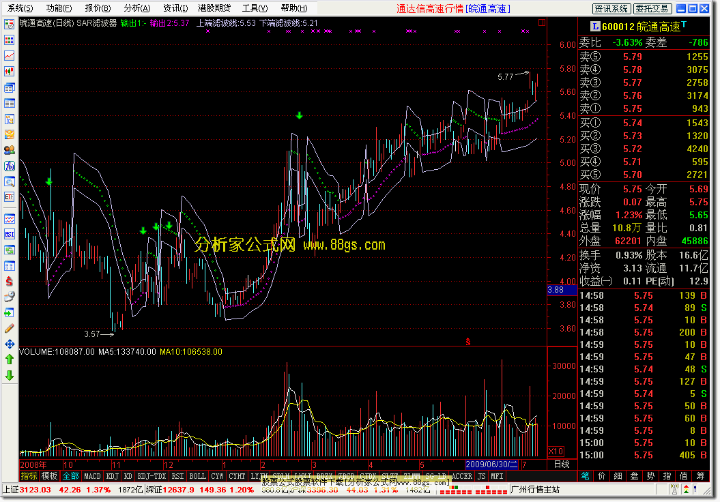This screenshot has height=502, width=720.
Task: Select the 细 tab in quote panel
Action: point(618,476)
